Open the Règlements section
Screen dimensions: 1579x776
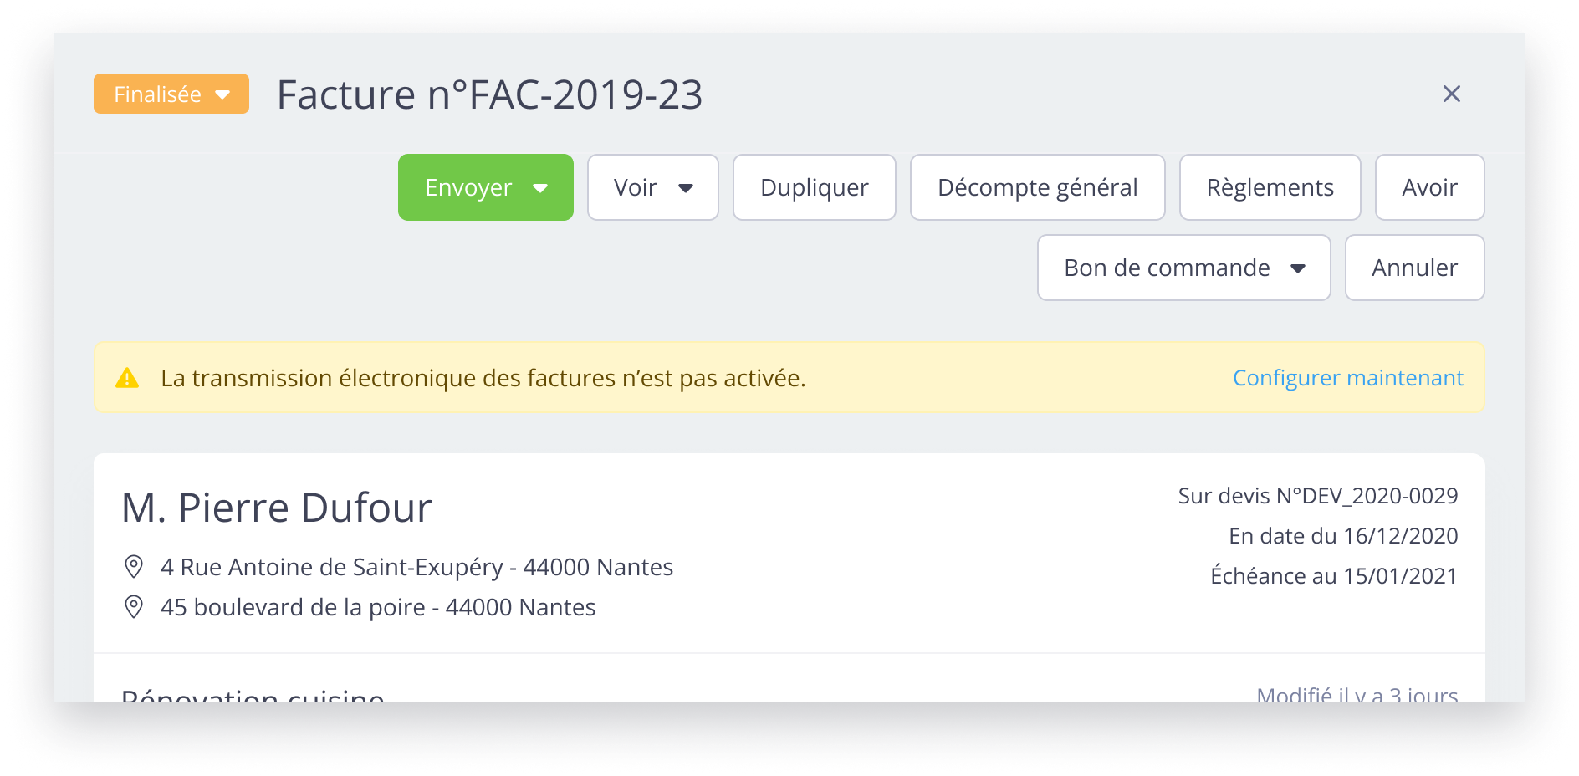pyautogui.click(x=1270, y=187)
